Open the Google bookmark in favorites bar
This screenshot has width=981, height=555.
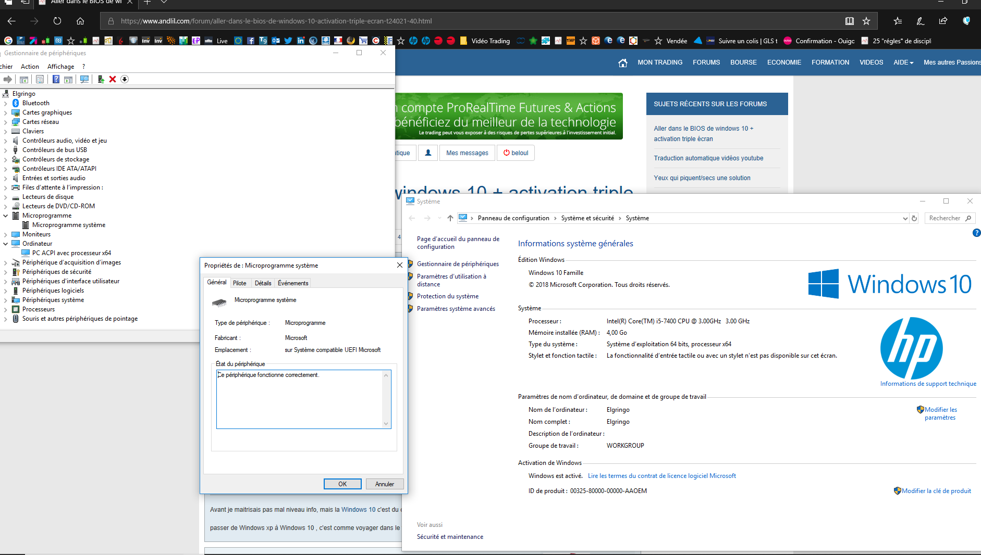8,41
